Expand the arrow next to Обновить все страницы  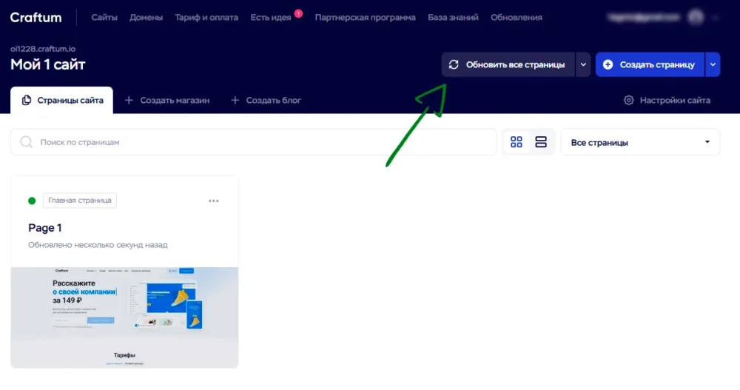click(583, 64)
